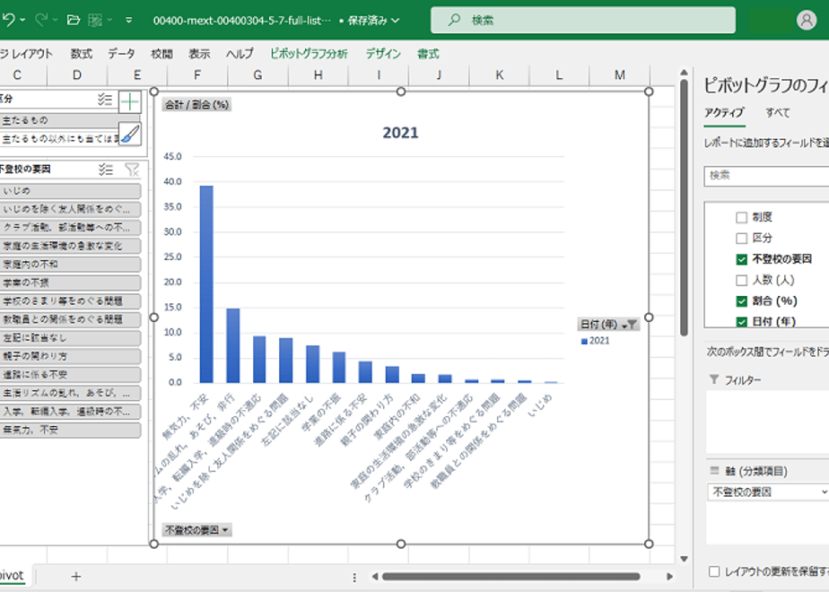
Task: Open the 校閲 ribbon tab
Action: click(161, 54)
